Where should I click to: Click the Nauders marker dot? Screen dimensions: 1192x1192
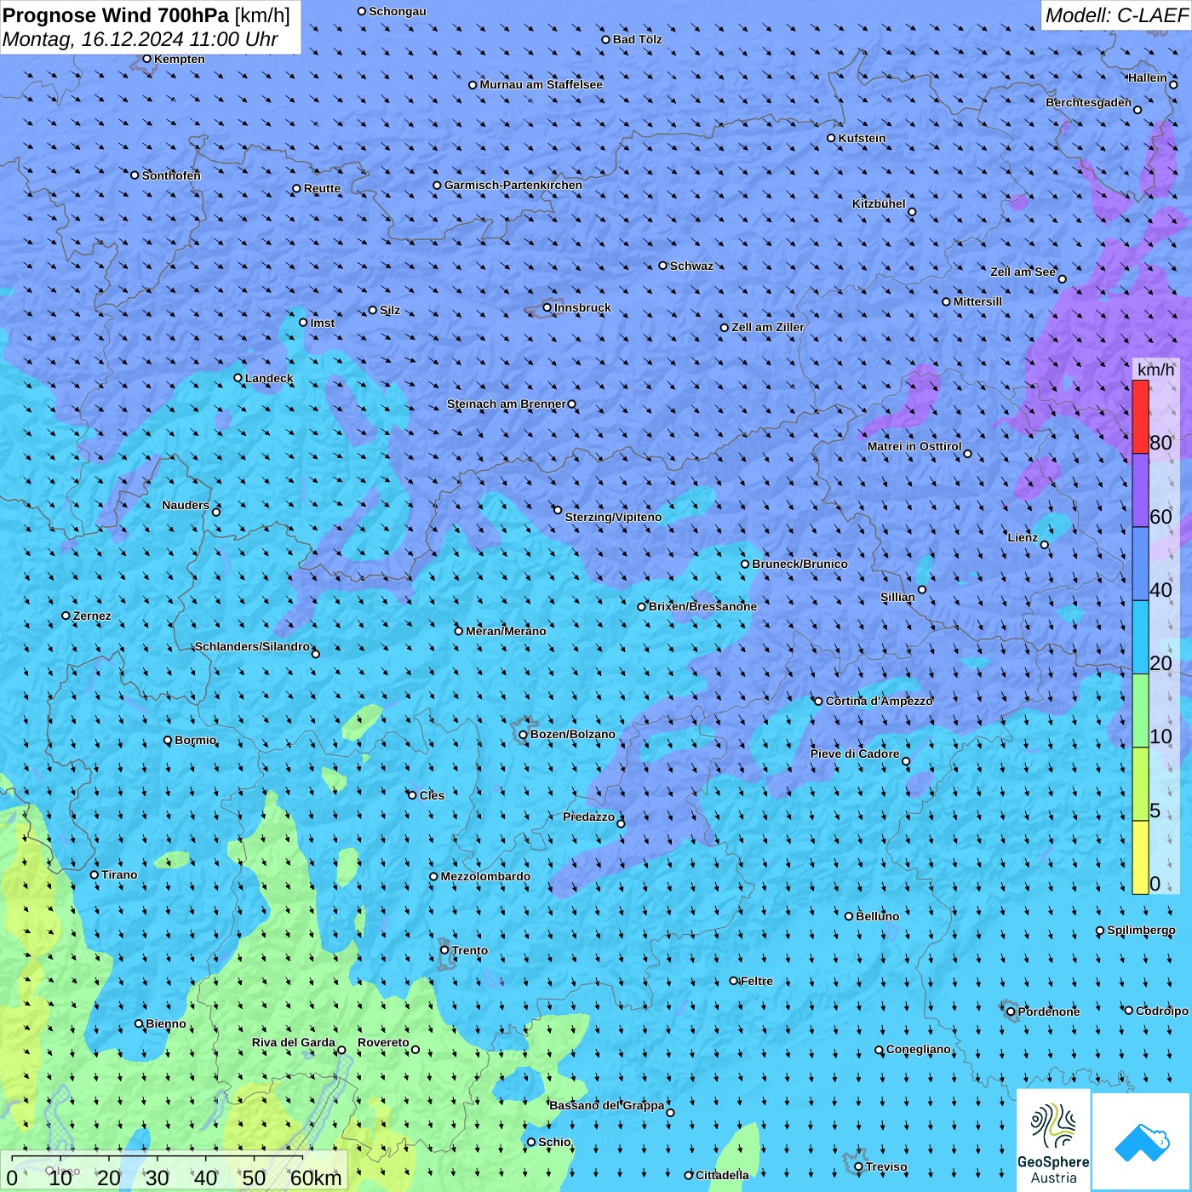[x=216, y=512]
